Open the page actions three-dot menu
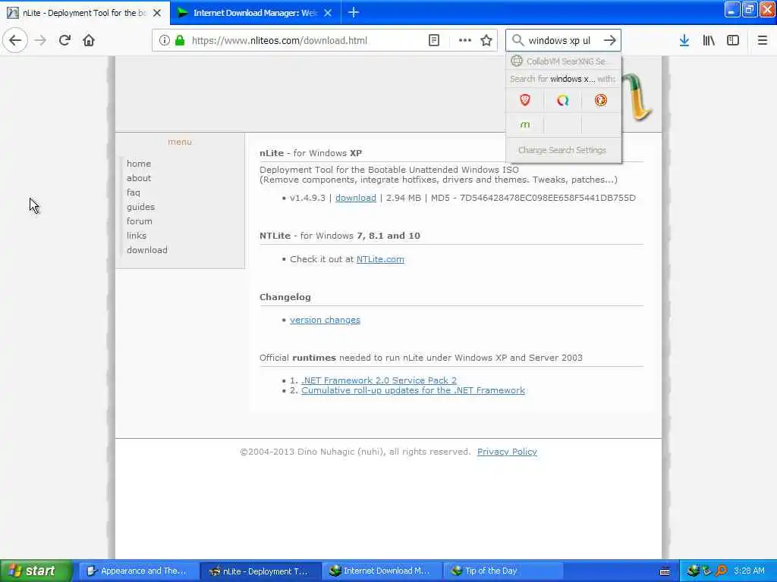Viewport: 777px width, 582px height. (x=465, y=41)
